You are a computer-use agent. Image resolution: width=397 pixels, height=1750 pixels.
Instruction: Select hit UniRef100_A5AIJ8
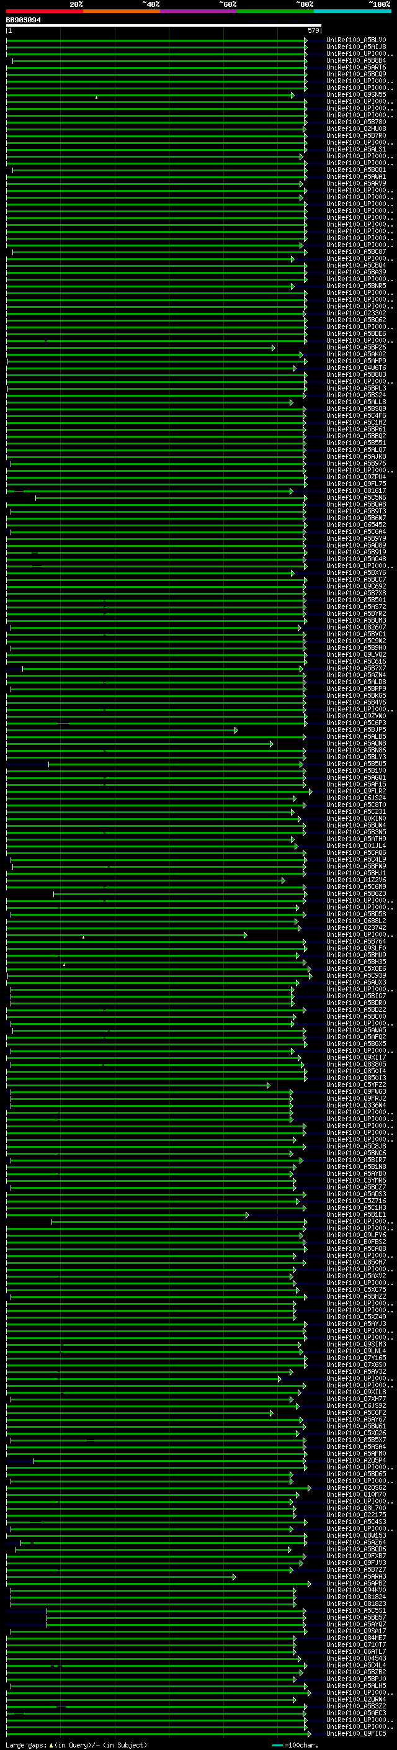point(356,47)
